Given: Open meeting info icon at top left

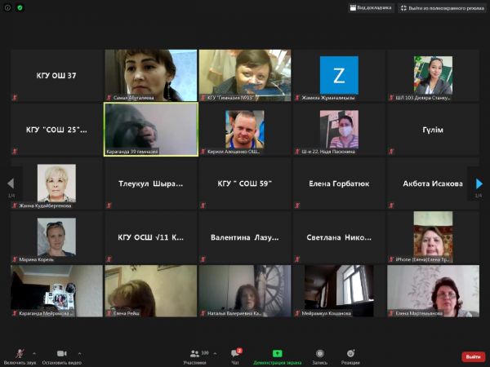Looking at the screenshot, I should pos(7,7).
